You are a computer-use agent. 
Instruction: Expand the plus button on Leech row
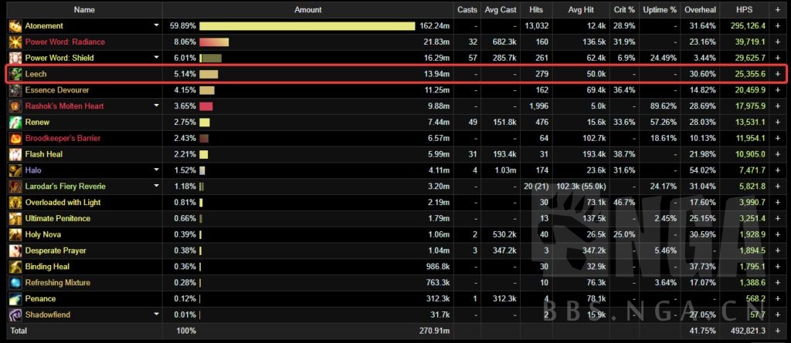coord(778,74)
